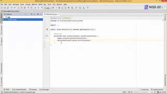Open File menu

[x=2, y=4]
